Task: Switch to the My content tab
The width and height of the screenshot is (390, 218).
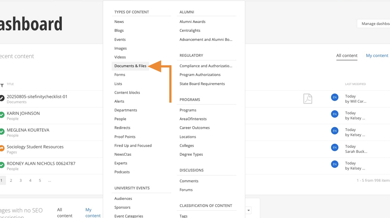Action: pyautogui.click(x=377, y=55)
